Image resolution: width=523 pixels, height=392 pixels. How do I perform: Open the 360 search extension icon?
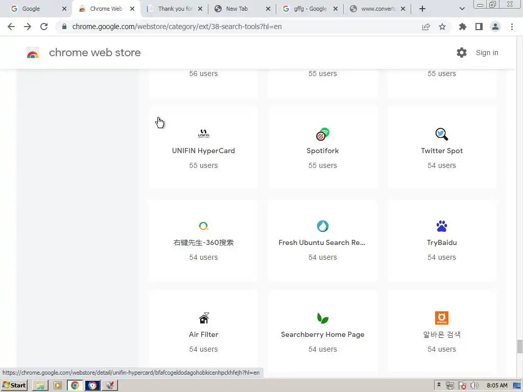(x=203, y=226)
